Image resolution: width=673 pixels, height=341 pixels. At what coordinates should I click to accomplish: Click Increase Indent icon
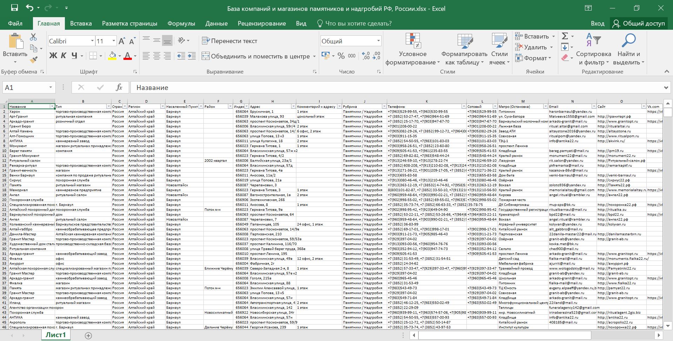tap(192, 56)
